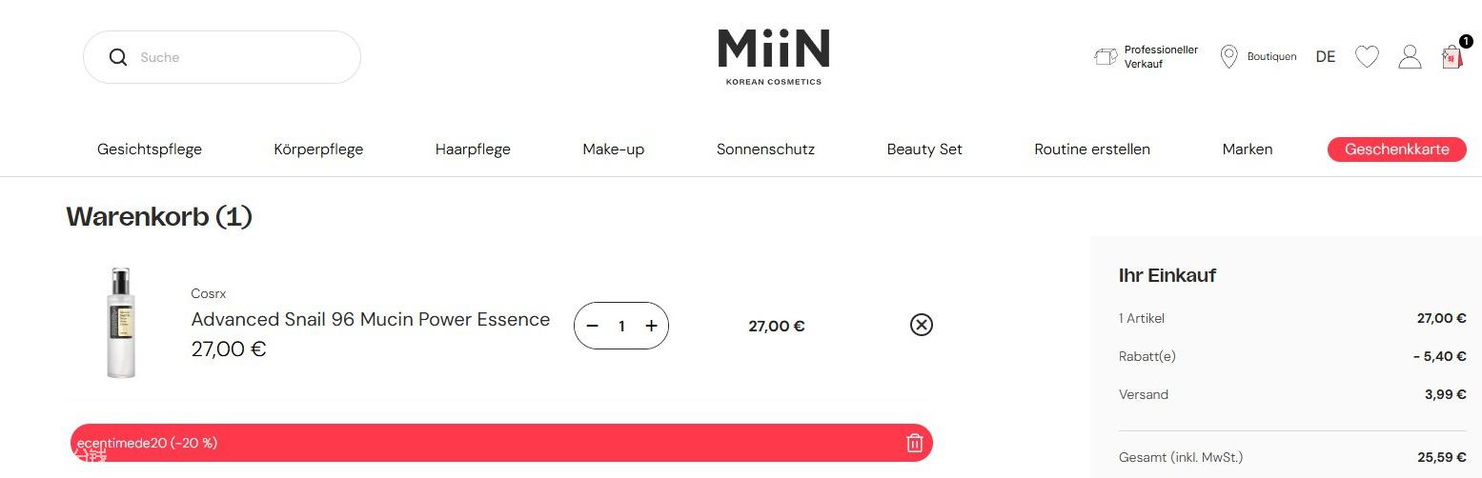Screen dimensions: 1482x478
Task: Click the Professioneller Verkauf box icon
Action: (x=1106, y=57)
